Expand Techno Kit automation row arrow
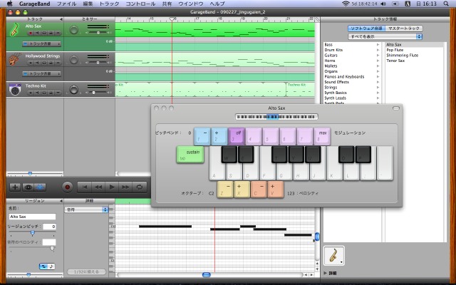456x285 pixels. 58,93
